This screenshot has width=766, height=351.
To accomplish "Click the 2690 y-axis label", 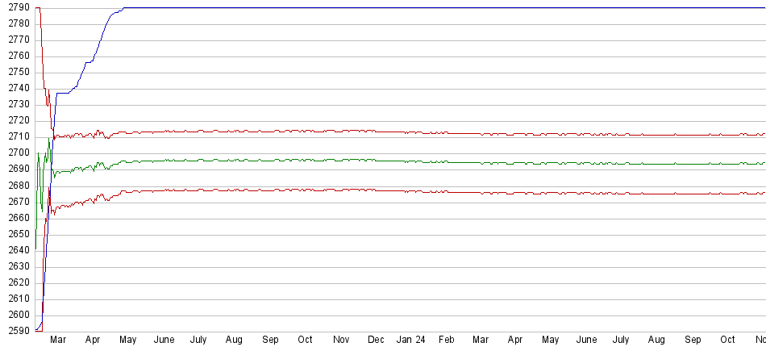I will coord(16,169).
